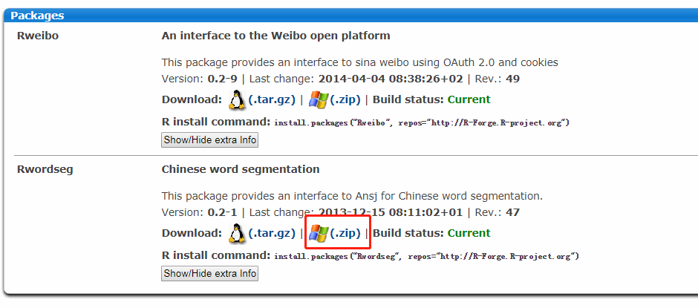Click the Packages section header
The height and width of the screenshot is (308, 698).
coord(37,15)
